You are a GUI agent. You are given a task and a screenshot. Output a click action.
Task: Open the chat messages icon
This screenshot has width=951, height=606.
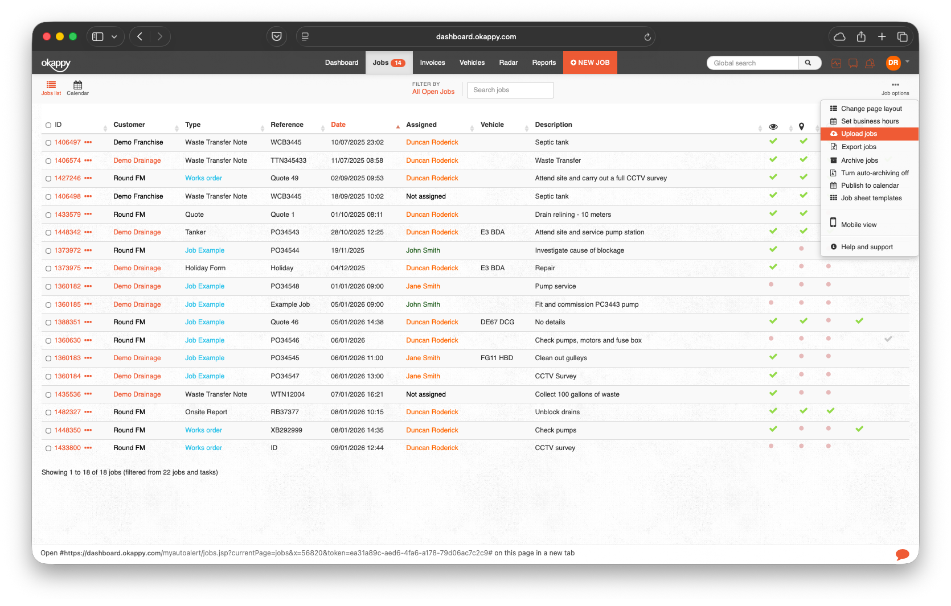(853, 63)
